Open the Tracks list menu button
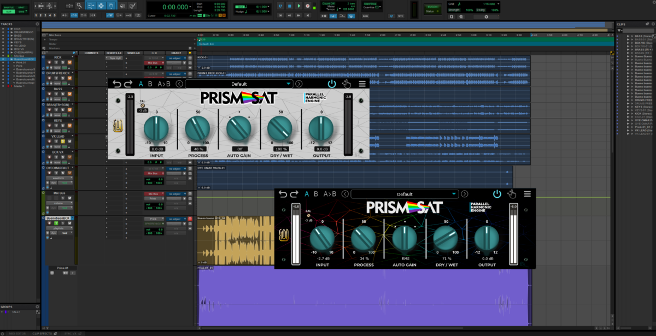This screenshot has height=336, width=656. point(37,24)
